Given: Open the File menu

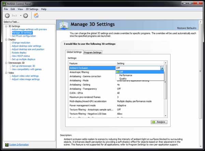Looking at the screenshot, I should (6, 9).
